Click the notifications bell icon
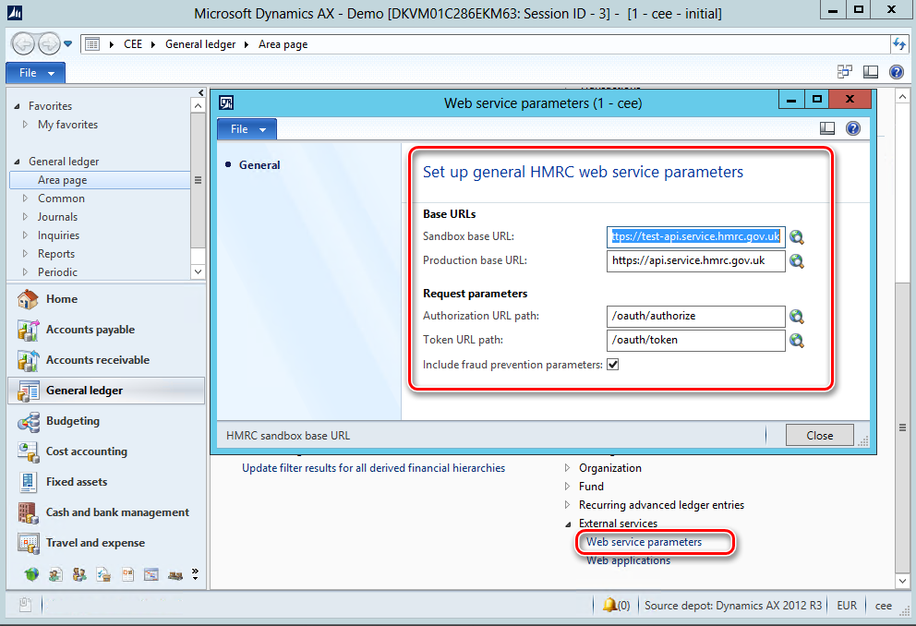This screenshot has height=626, width=916. pyautogui.click(x=609, y=605)
